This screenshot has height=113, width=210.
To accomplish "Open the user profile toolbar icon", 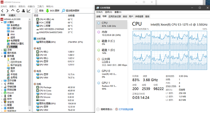I will point(23,11).
